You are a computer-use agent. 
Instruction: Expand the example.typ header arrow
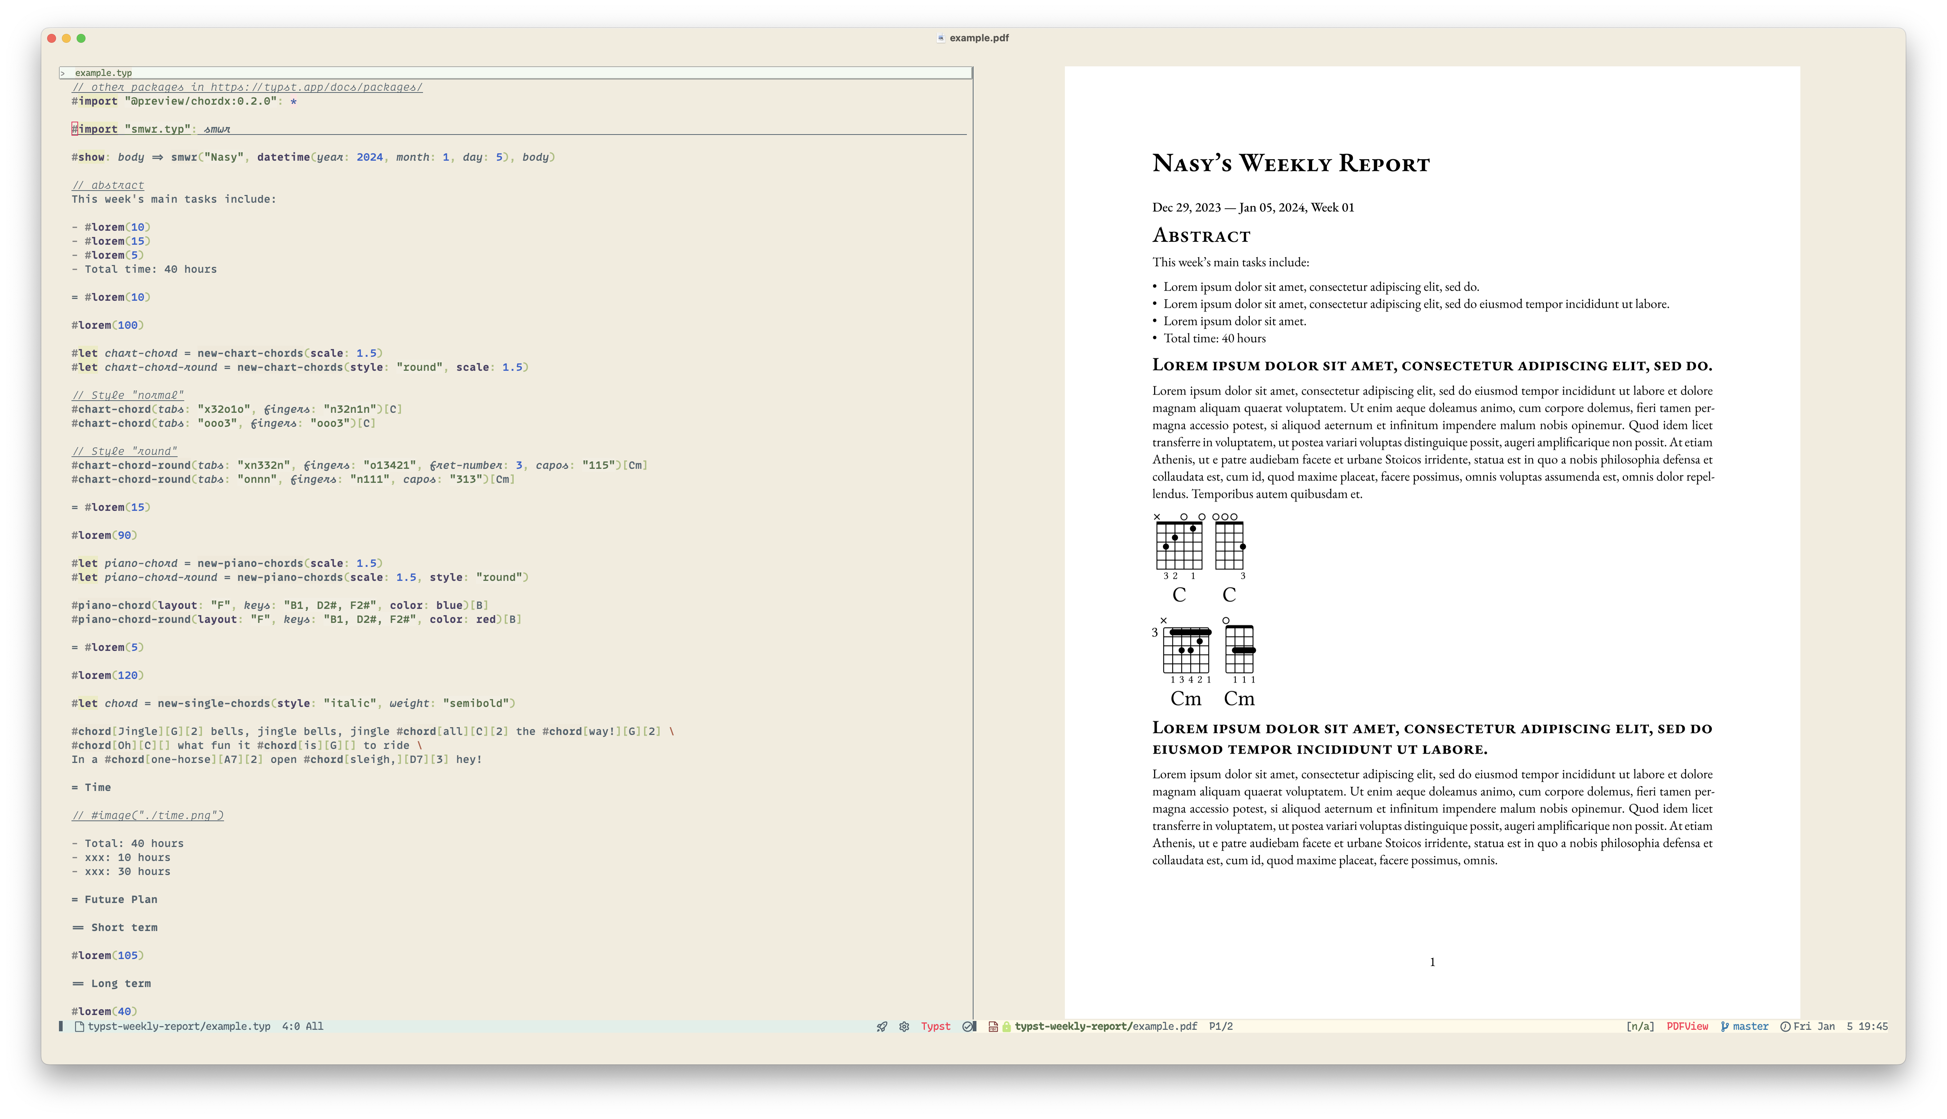pyautogui.click(x=63, y=73)
